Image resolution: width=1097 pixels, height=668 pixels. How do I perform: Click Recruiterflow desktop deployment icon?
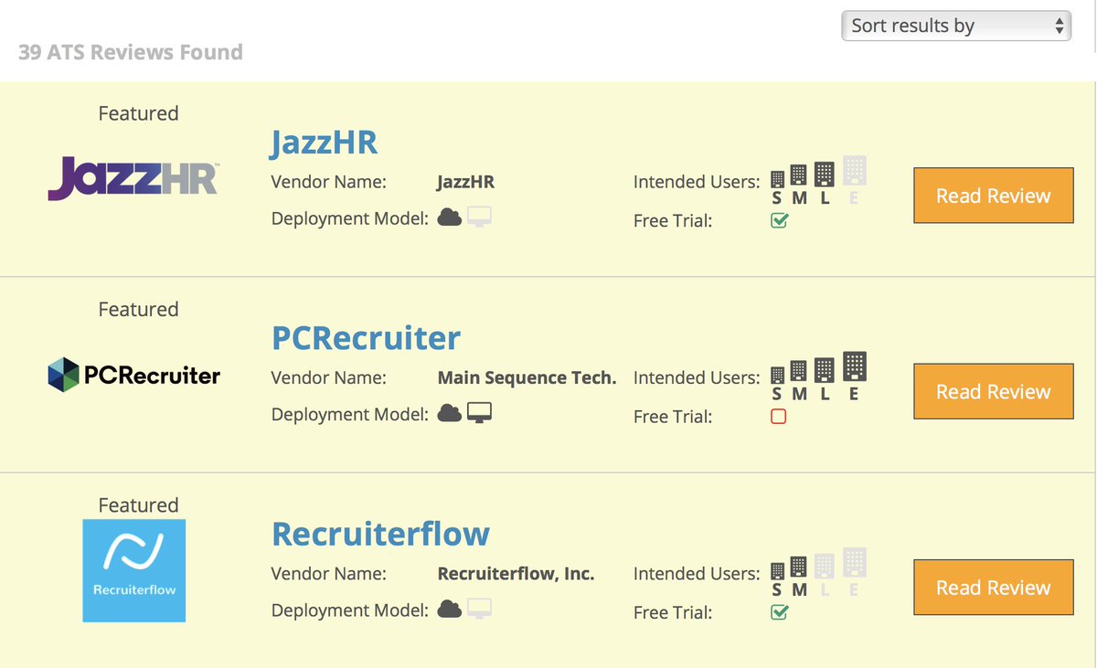click(480, 610)
